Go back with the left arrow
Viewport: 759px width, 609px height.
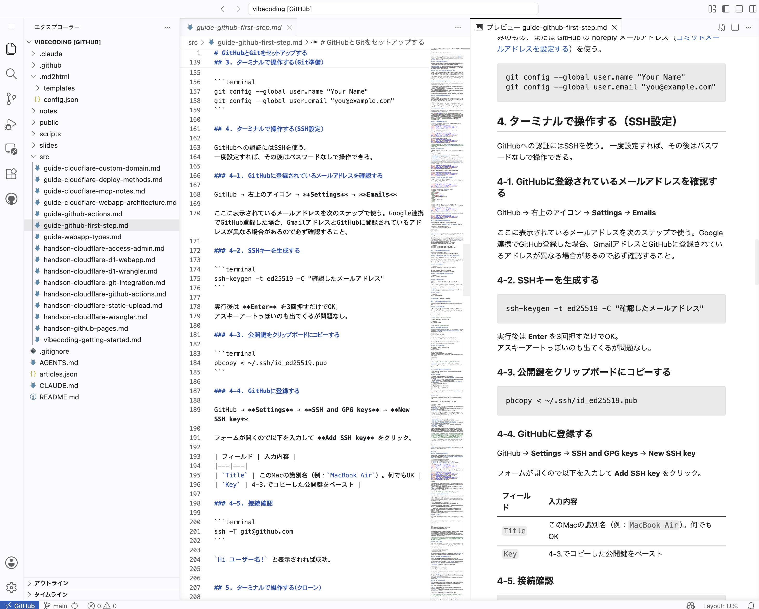[x=224, y=9]
